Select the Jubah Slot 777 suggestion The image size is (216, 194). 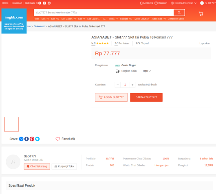pyautogui.click(x=159, y=19)
